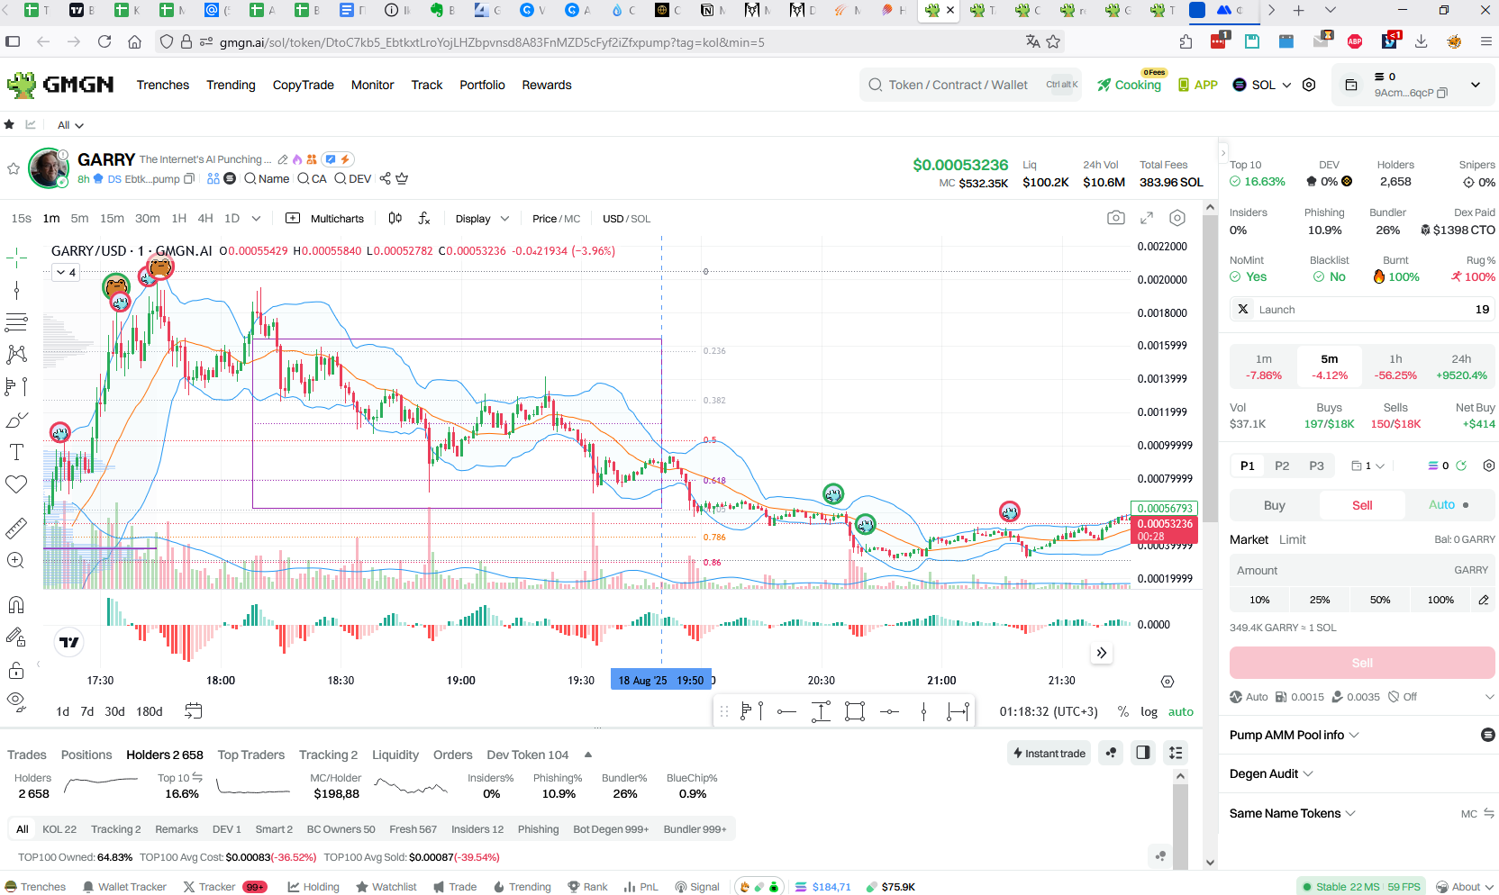Open the Fibonacci retracement lines tool

tap(16, 322)
